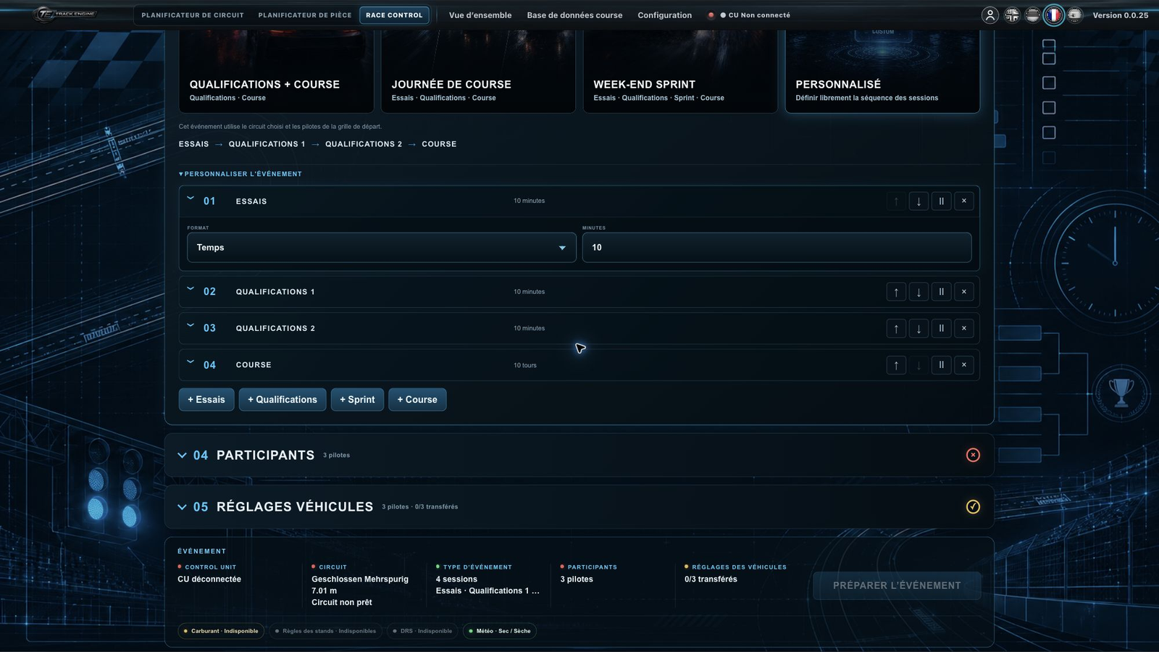
Task: Click the II icon on Qualifications 2 row
Action: click(x=941, y=328)
